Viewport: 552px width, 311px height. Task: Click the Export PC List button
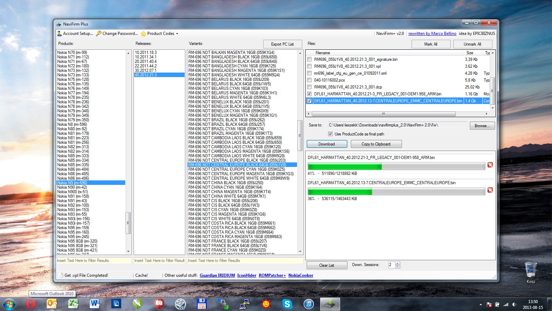(282, 44)
